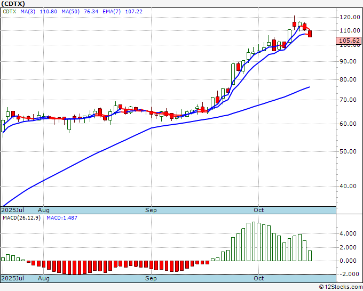The height and width of the screenshot is (291, 363).
Task: Click the 0.000 MACD axis label
Action: click(x=348, y=261)
